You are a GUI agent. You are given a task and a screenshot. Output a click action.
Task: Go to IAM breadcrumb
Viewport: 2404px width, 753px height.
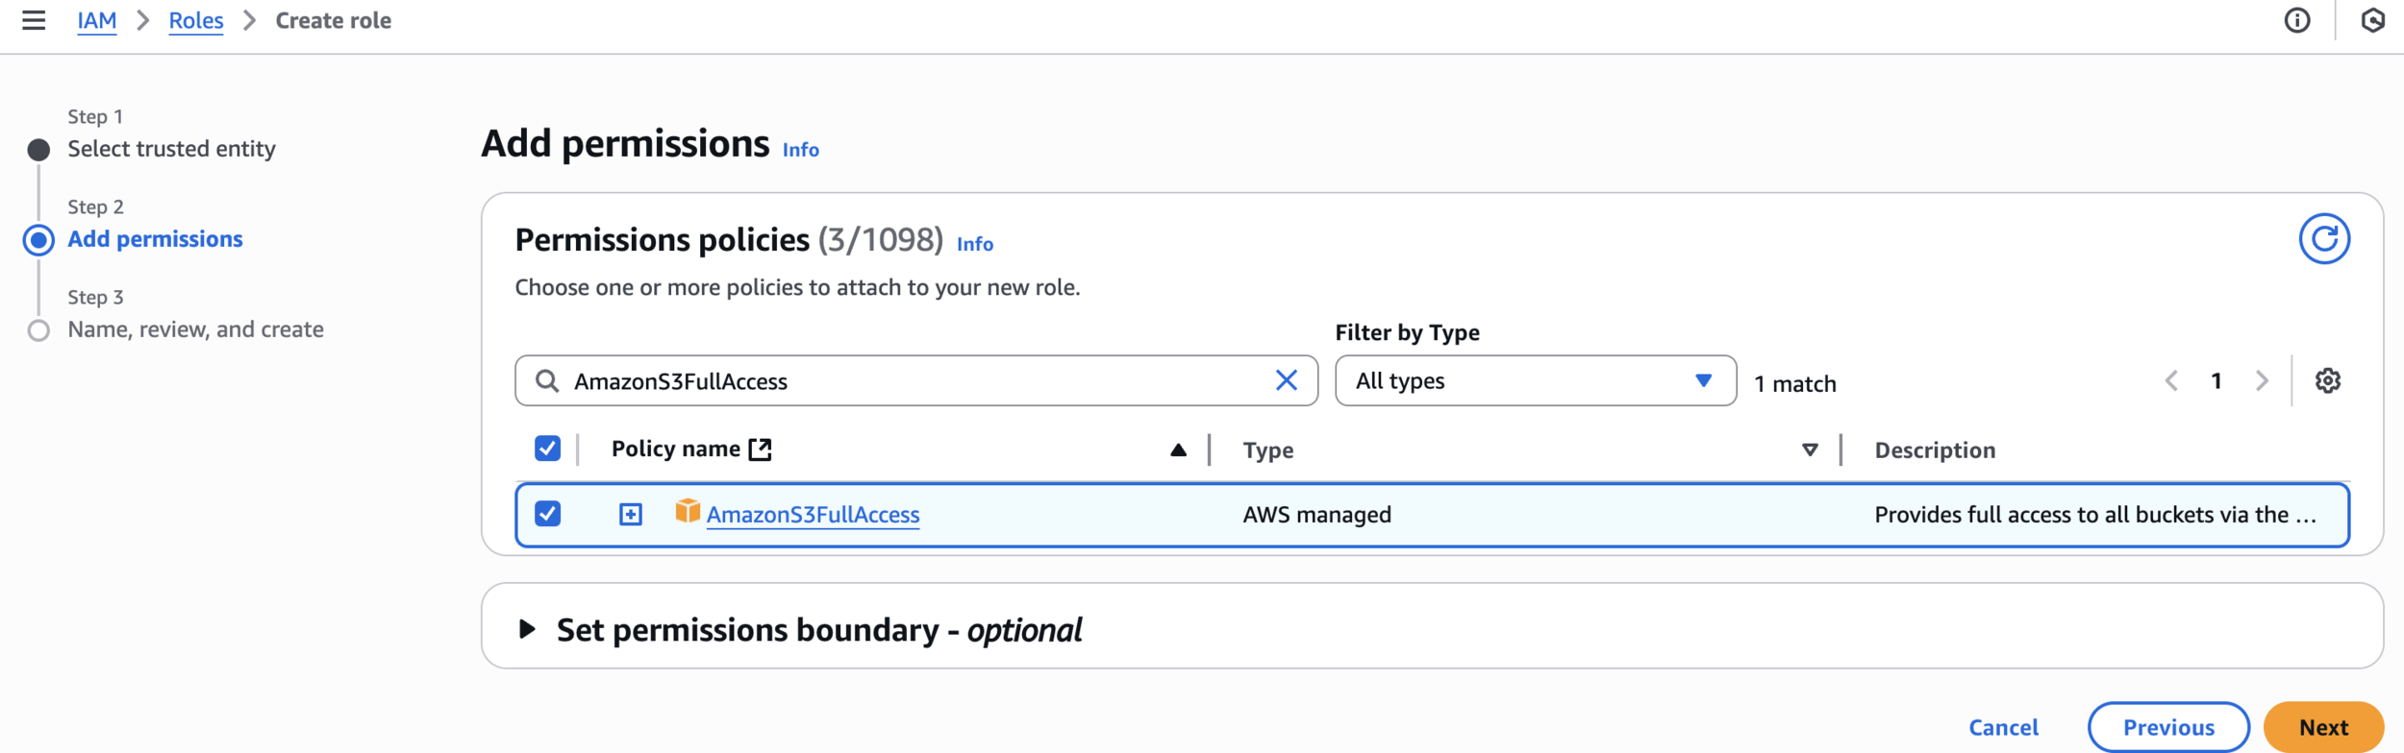(x=97, y=20)
